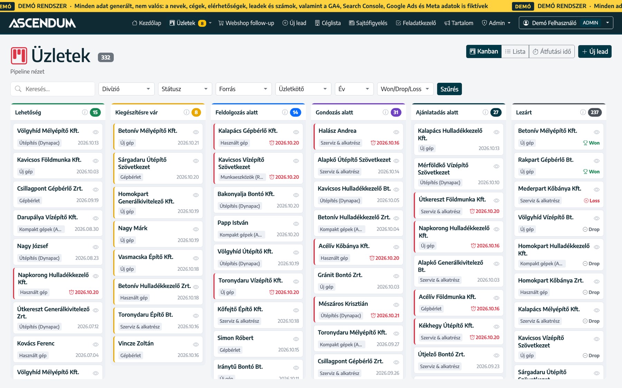Apply filters with the Szűrés button
Viewport: 622px width, 388px height.
449,89
